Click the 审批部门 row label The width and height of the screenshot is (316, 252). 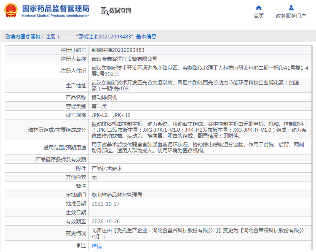76,195
